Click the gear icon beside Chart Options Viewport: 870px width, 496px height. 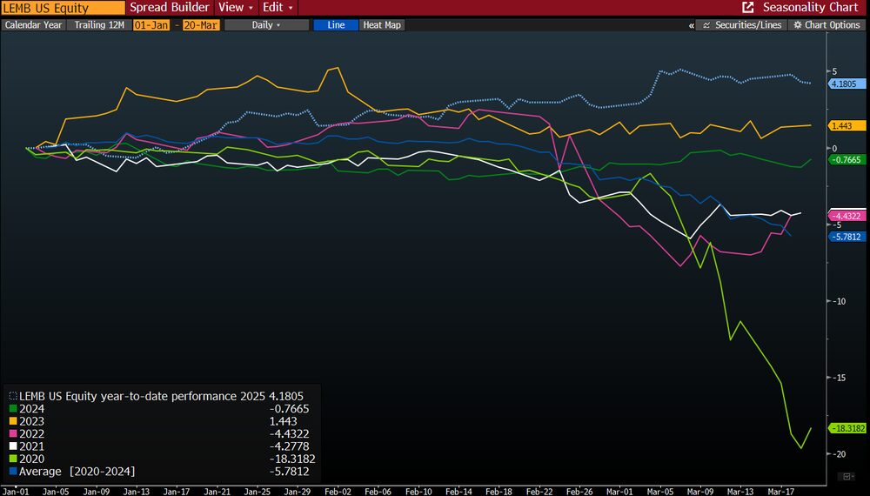coord(797,25)
